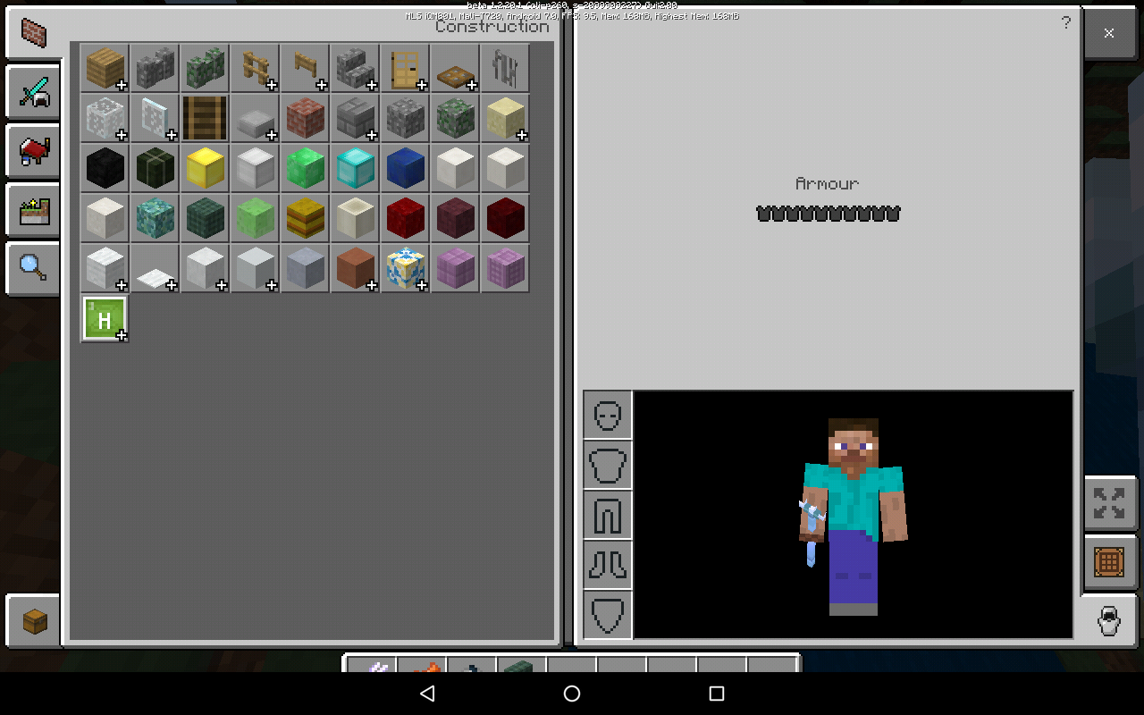Open the Construction tab with brick icon

tap(33, 34)
